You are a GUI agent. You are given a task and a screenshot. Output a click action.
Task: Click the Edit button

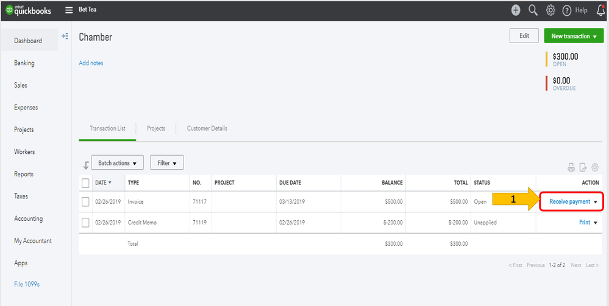(x=524, y=36)
